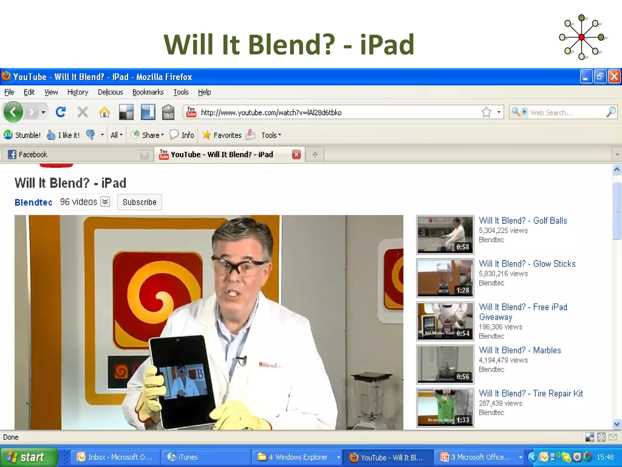Click the Firefox Back button

coord(13,112)
